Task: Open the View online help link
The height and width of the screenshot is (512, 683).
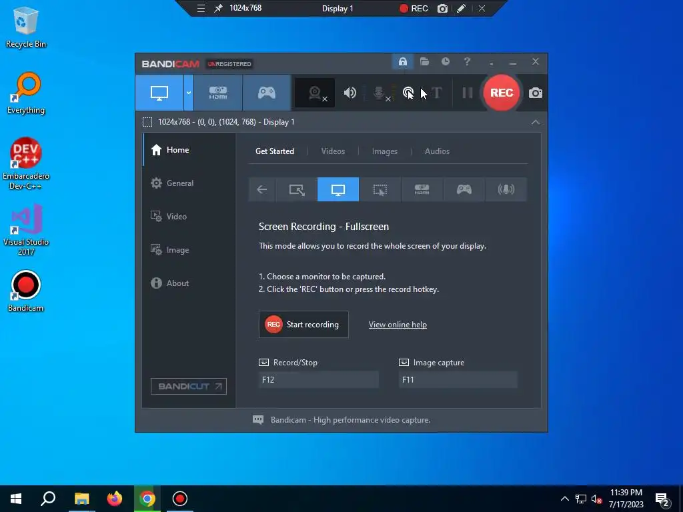Action: point(398,325)
